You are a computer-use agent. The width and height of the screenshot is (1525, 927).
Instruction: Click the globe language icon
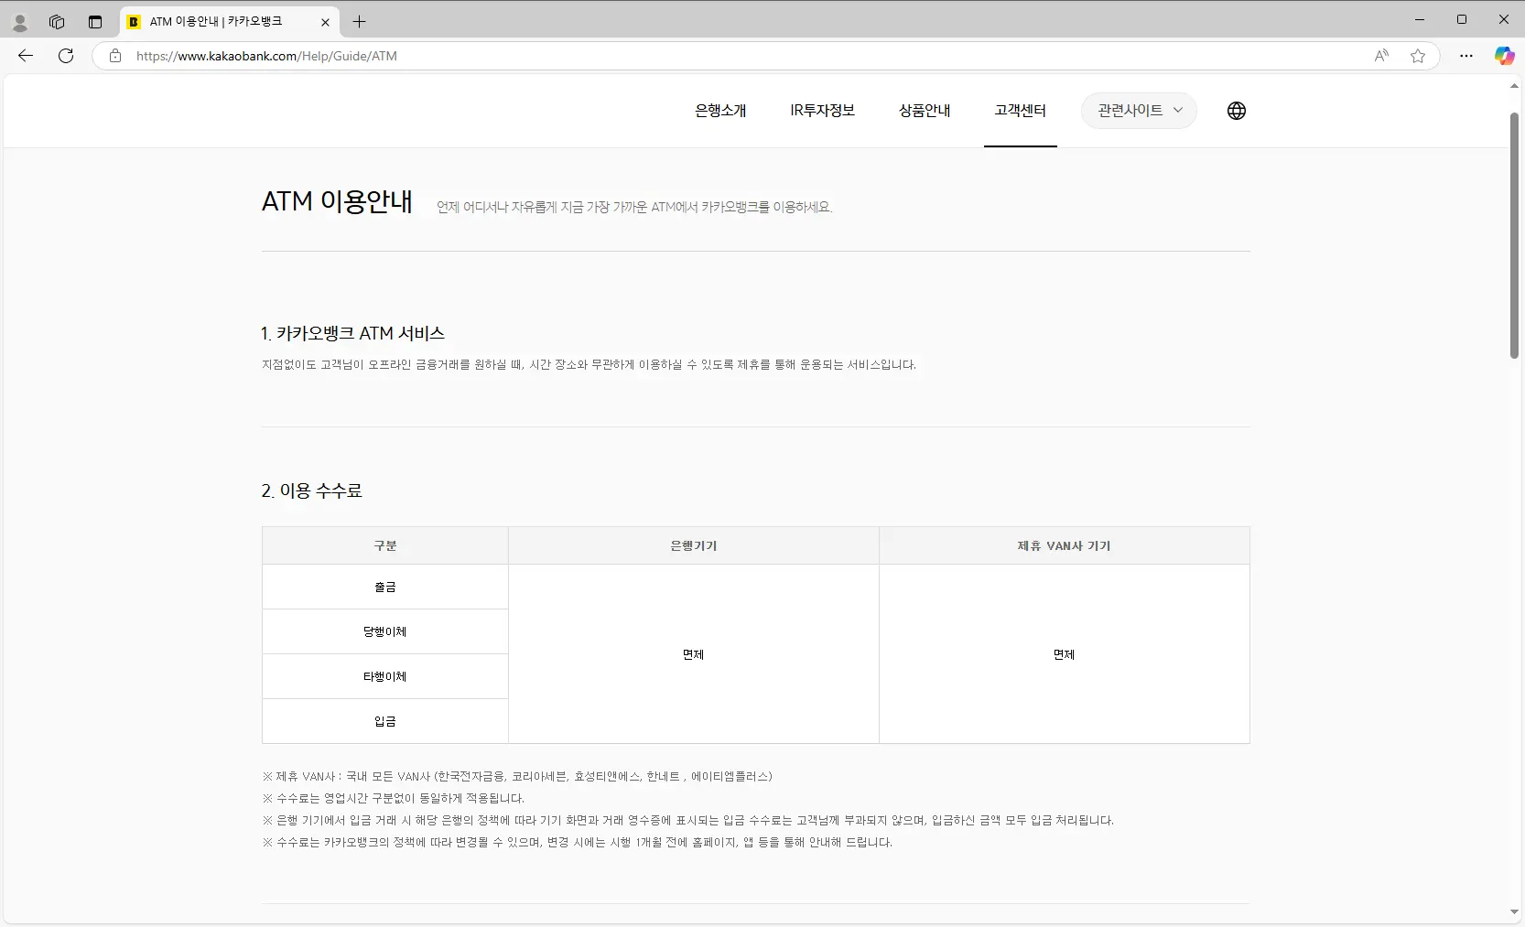pyautogui.click(x=1237, y=111)
